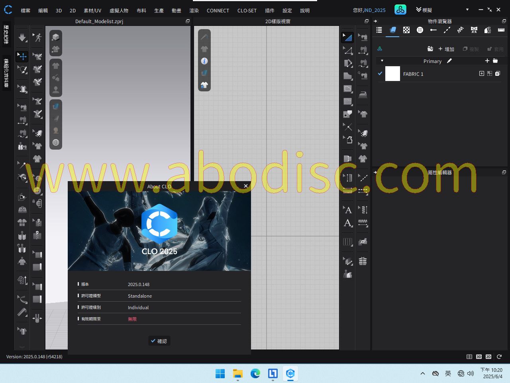Open the 檔案 menu
510x383 pixels.
[x=25, y=10]
